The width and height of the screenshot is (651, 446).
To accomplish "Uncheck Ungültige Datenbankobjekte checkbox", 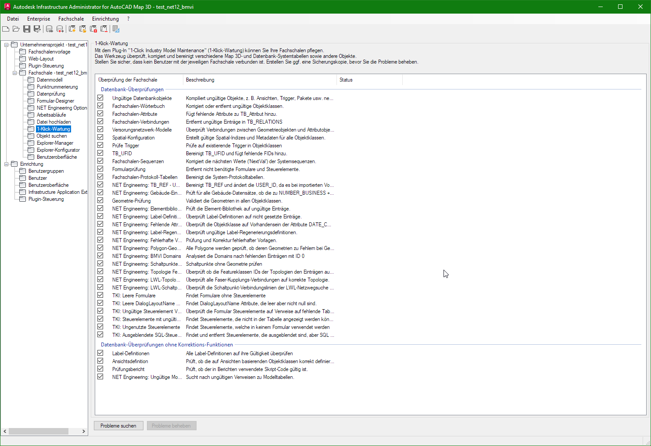I will [100, 98].
